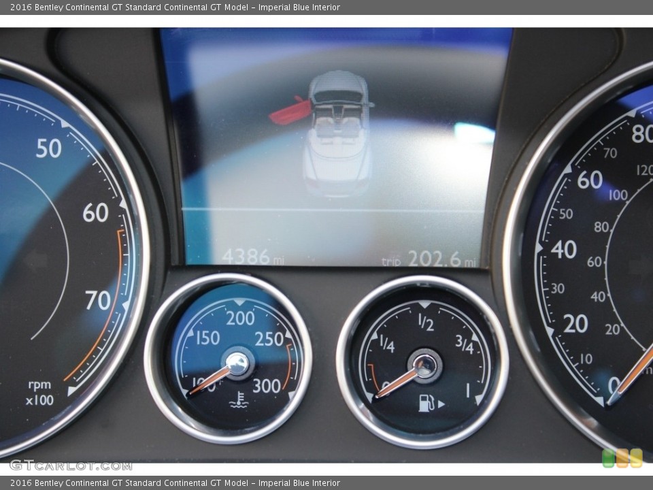This screenshot has height=490, width=653.
Task: Click the trip reading 202.6 mi
Action: tap(429, 259)
